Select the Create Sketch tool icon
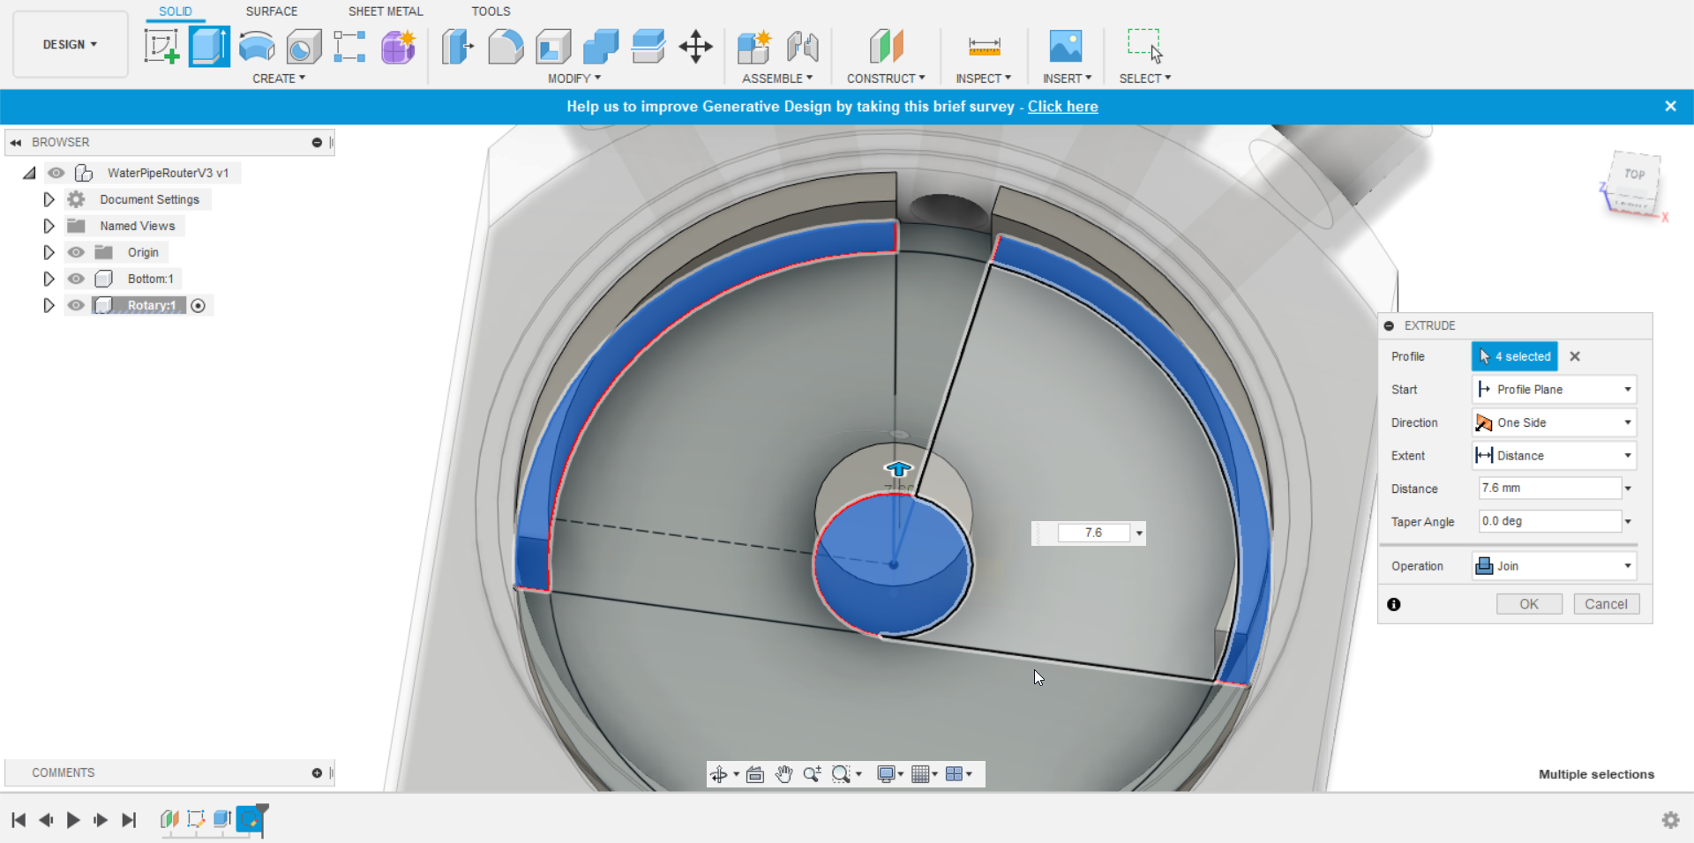Screen dimensions: 1694x843 [x=161, y=46]
